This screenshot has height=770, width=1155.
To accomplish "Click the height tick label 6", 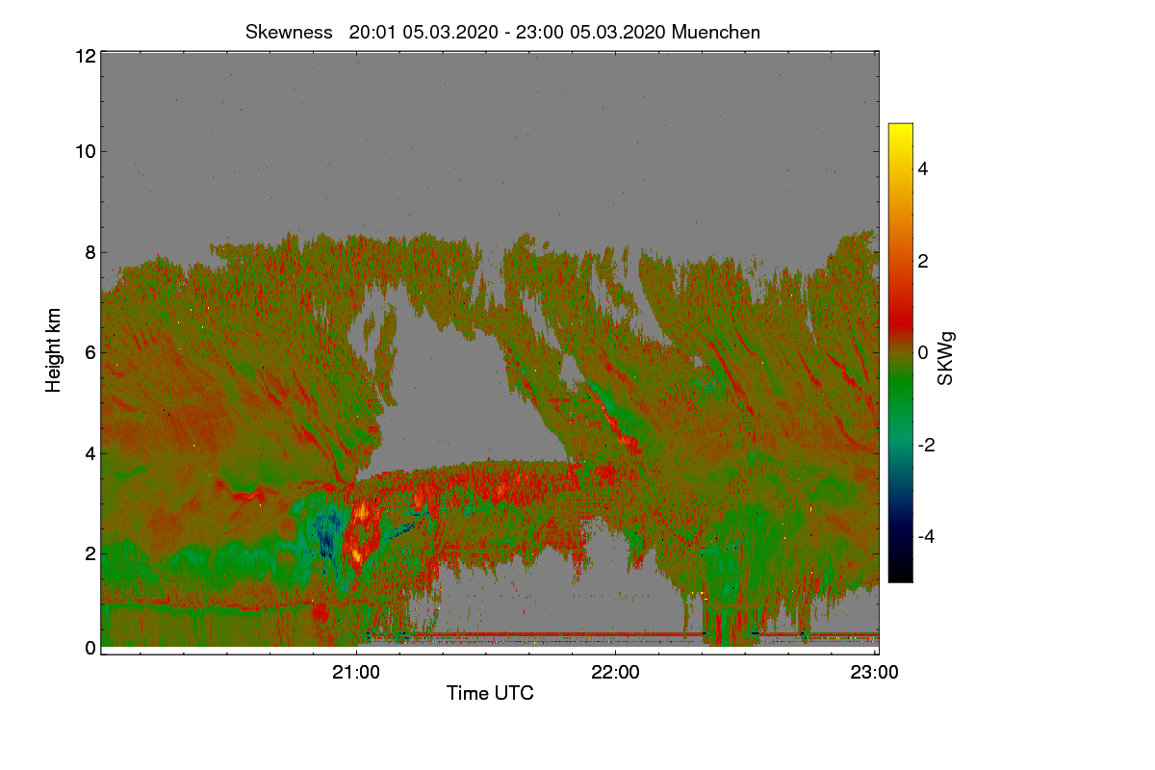I will pyautogui.click(x=90, y=352).
